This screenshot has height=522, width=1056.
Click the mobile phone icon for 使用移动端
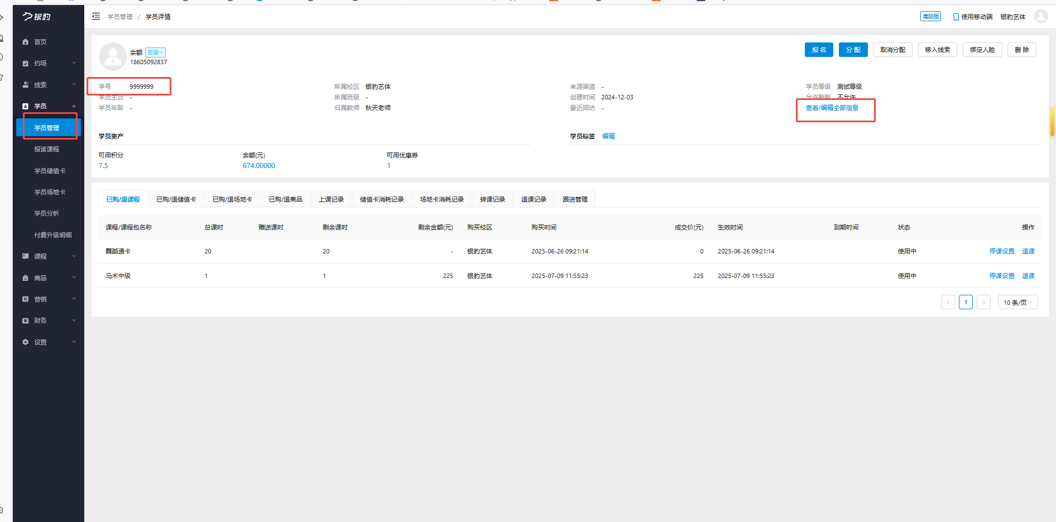[x=956, y=17]
